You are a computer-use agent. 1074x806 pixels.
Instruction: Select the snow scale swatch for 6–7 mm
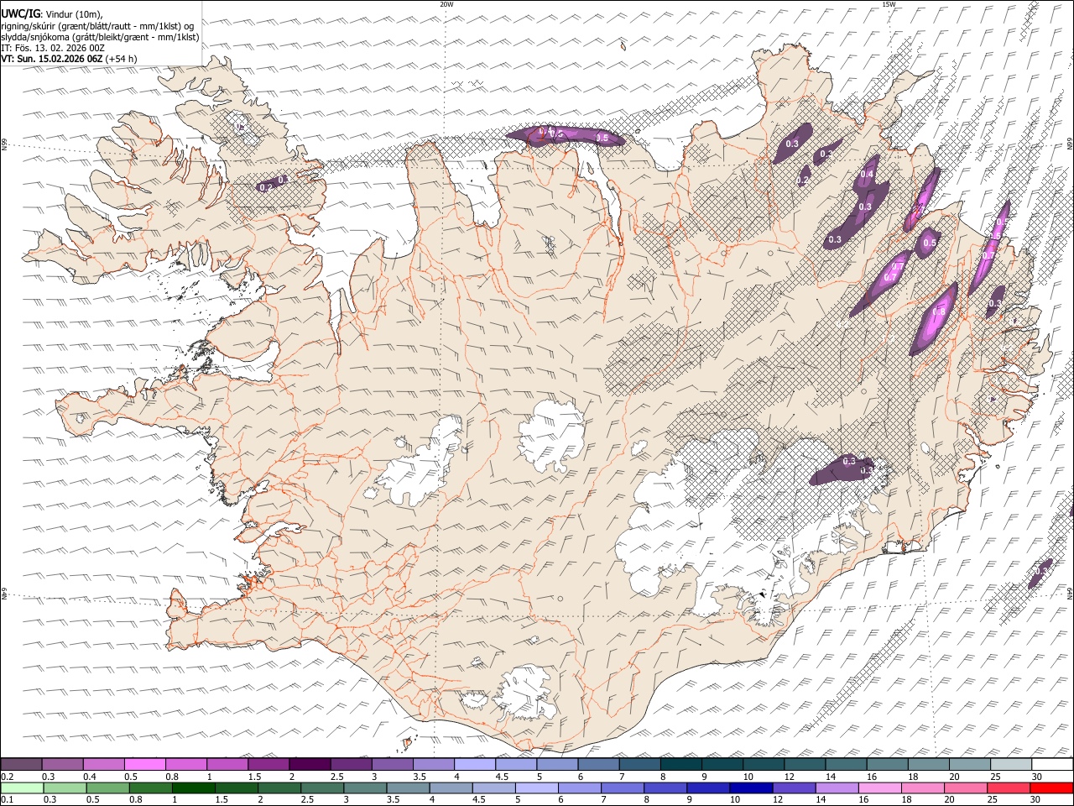coord(599,764)
